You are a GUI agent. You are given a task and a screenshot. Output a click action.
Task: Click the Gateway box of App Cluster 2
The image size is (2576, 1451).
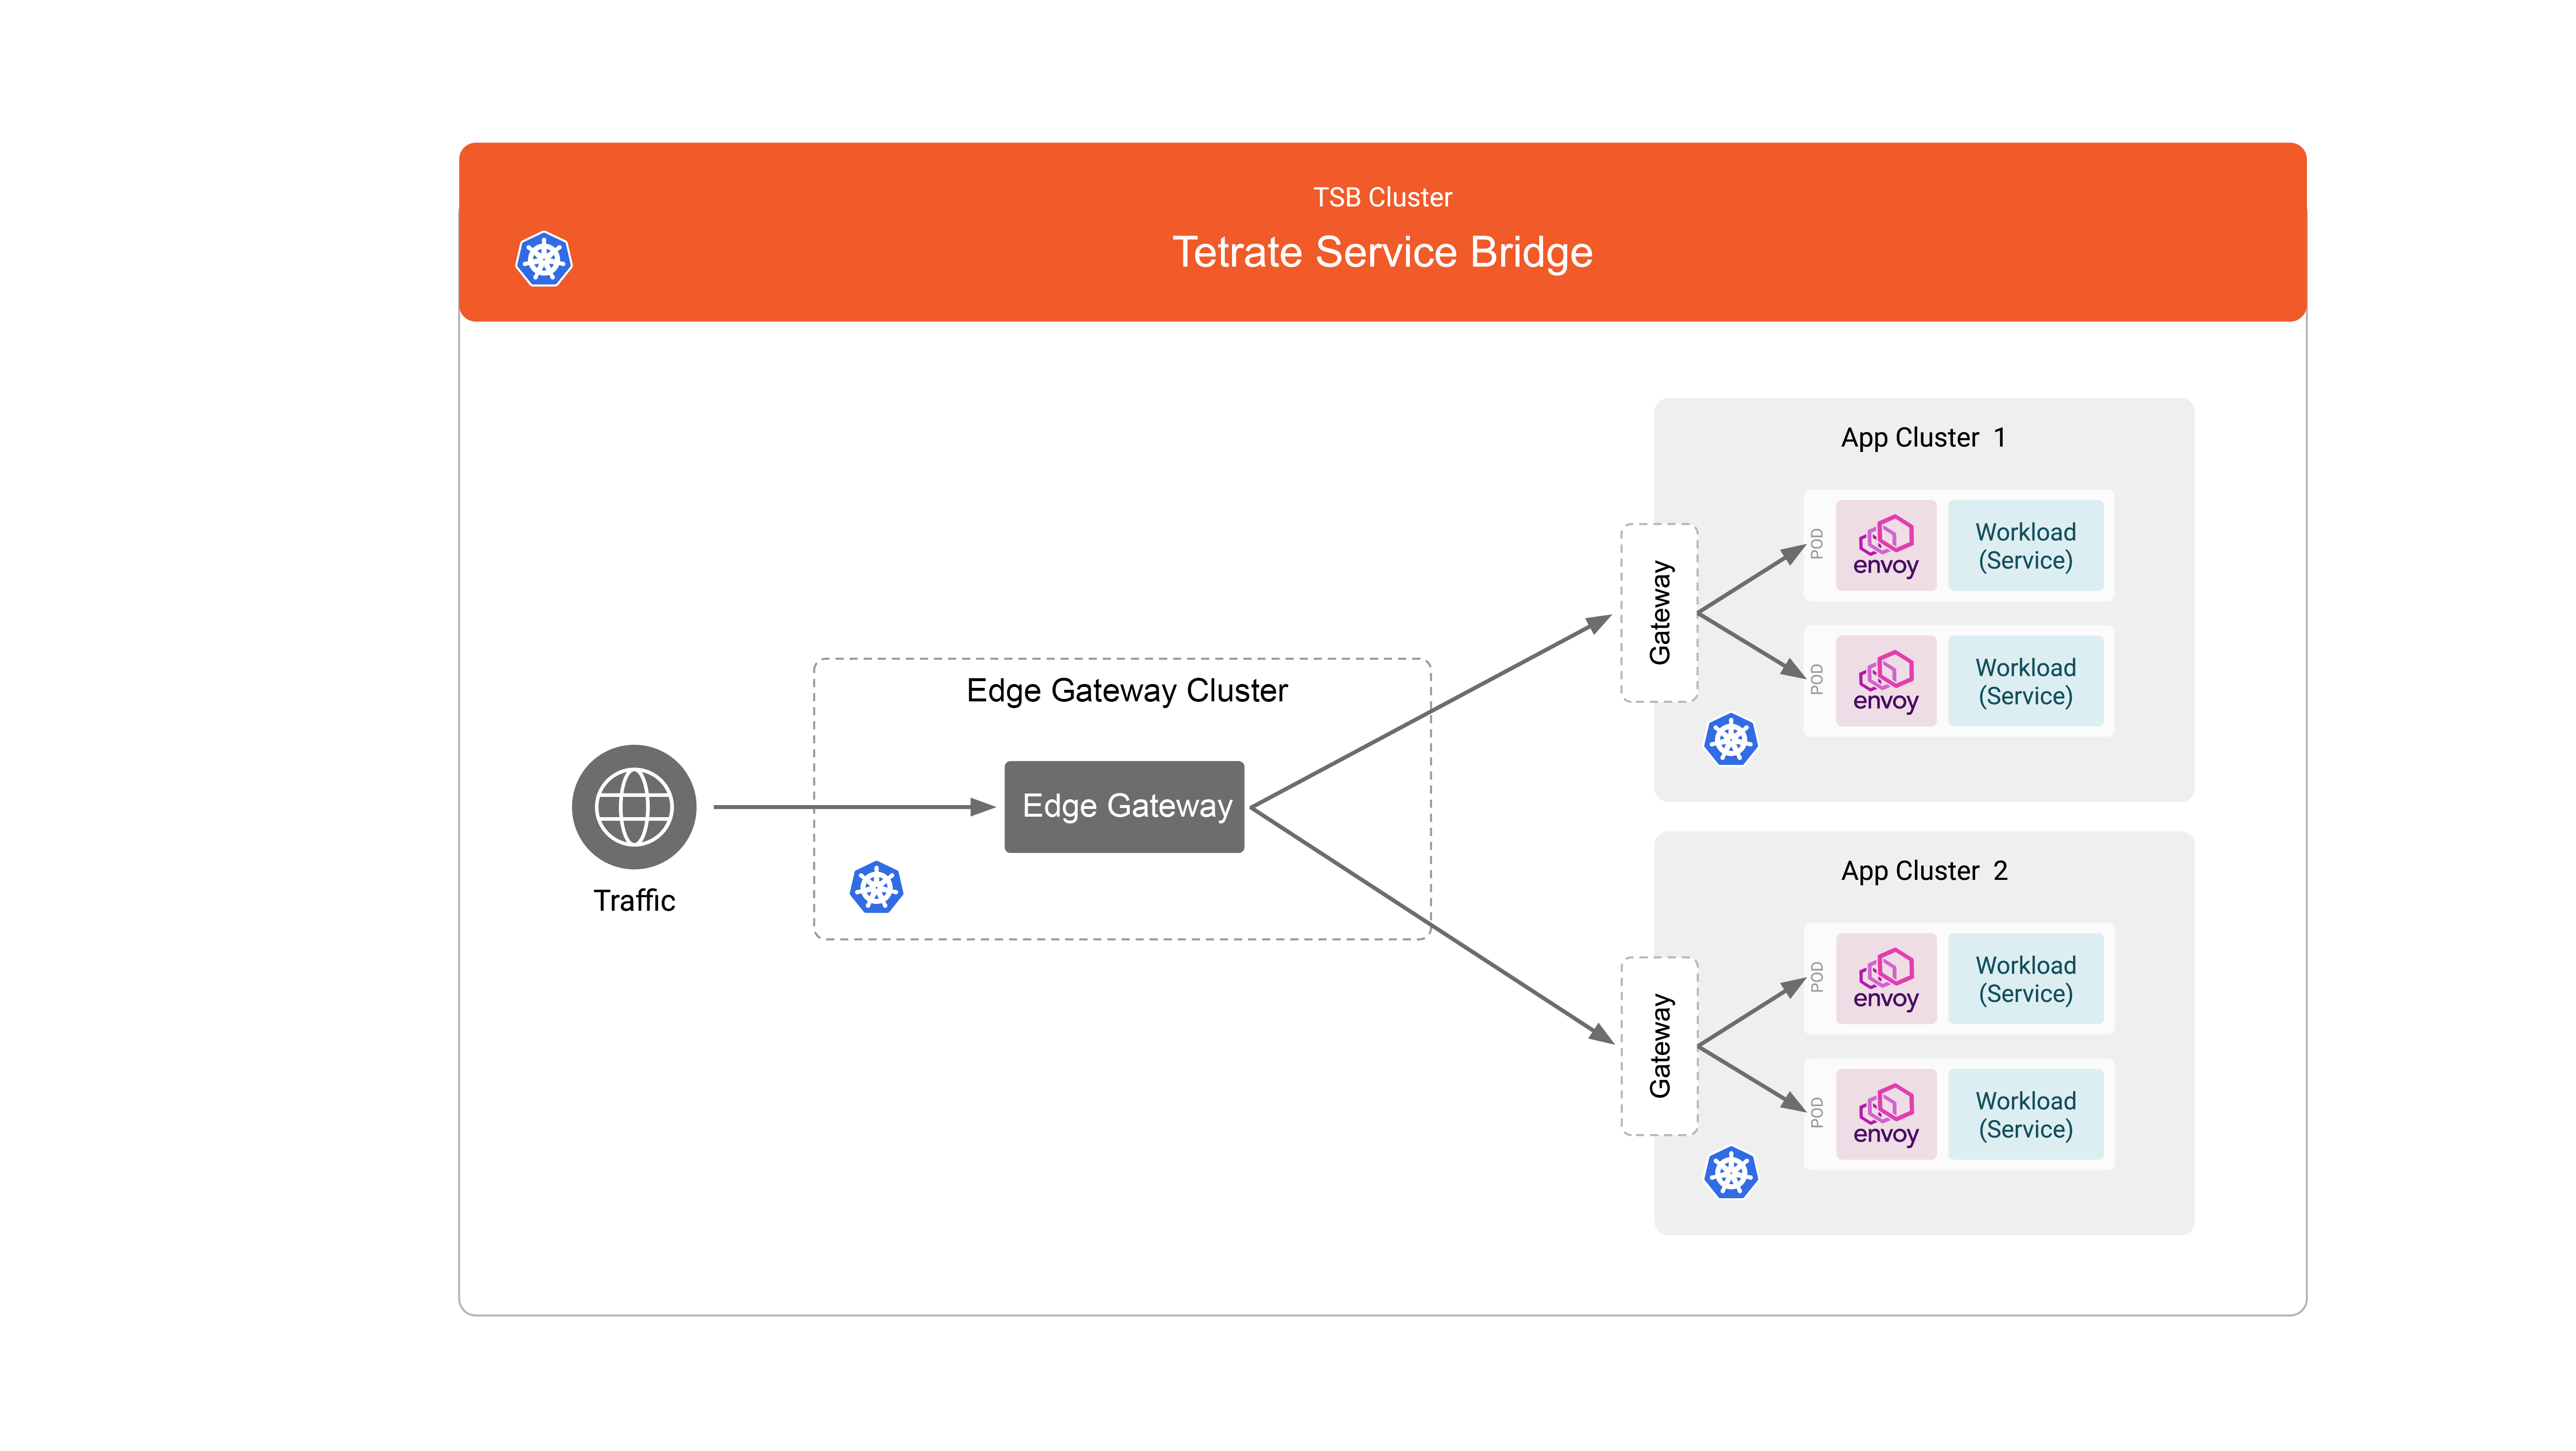1660,1046
